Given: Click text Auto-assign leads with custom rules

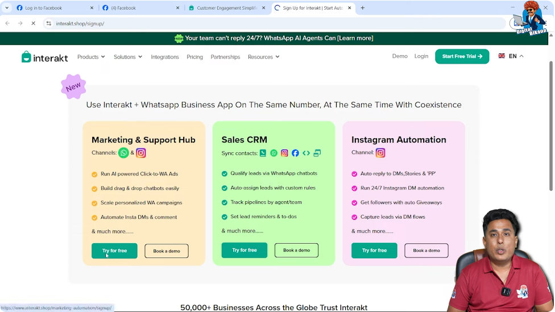Looking at the screenshot, I should point(273,188).
